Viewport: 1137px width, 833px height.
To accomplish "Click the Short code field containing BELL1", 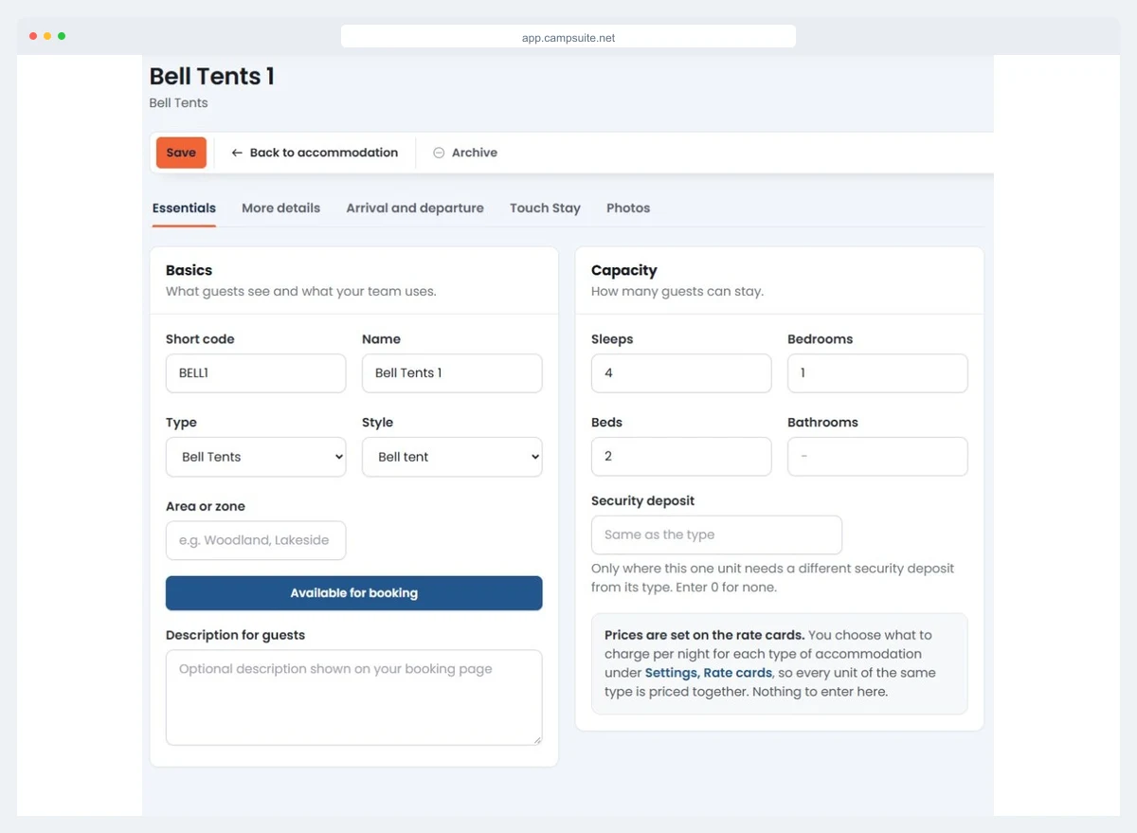I will [256, 373].
